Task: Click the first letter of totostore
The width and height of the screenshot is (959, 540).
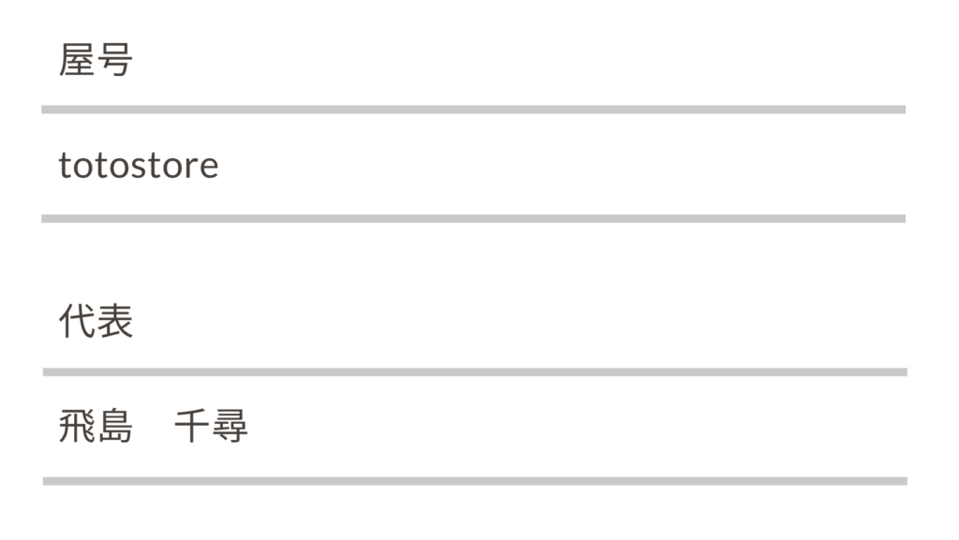Action: coord(64,166)
